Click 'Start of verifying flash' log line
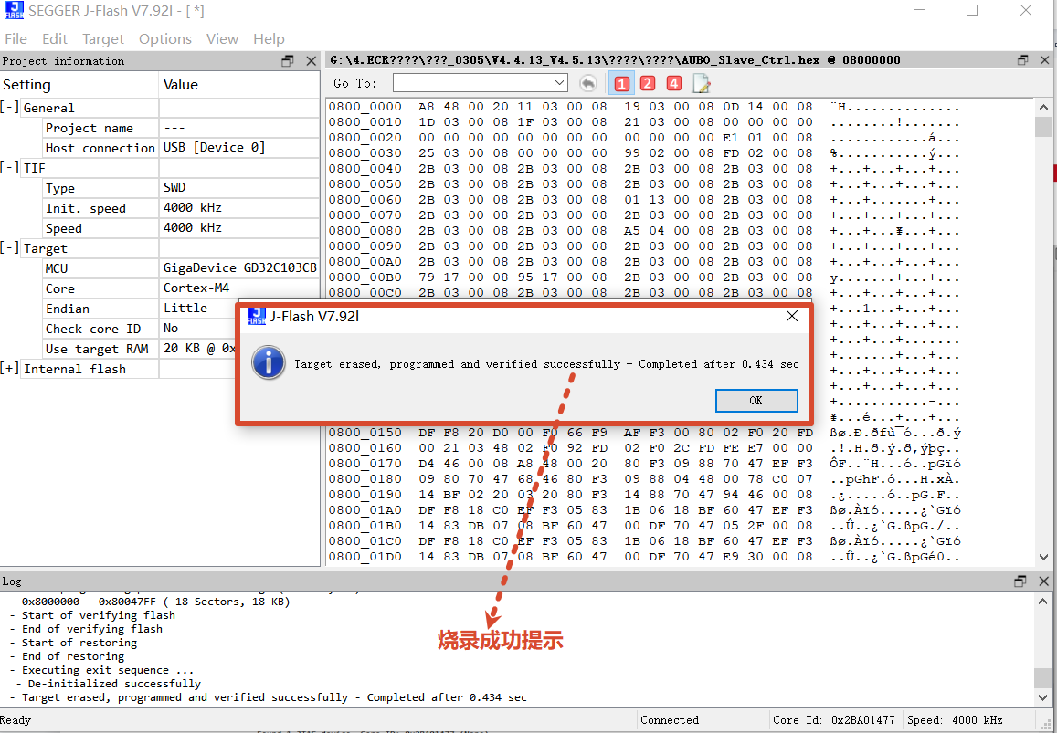This screenshot has height=733, width=1057. pyautogui.click(x=92, y=615)
